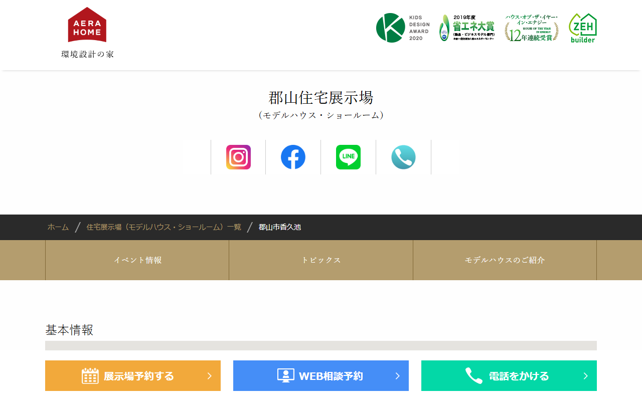The image size is (642, 401).
Task: Open 住宅展示場（モデルハウス・ショールーム）一覧 breadcrumb link
Action: (x=164, y=227)
